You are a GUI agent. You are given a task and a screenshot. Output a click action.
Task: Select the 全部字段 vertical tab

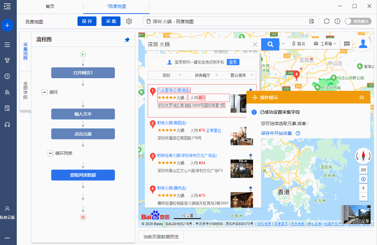pos(25,91)
